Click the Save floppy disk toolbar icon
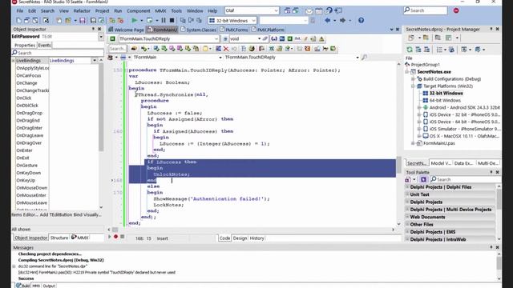513x288 pixels. click(82, 21)
